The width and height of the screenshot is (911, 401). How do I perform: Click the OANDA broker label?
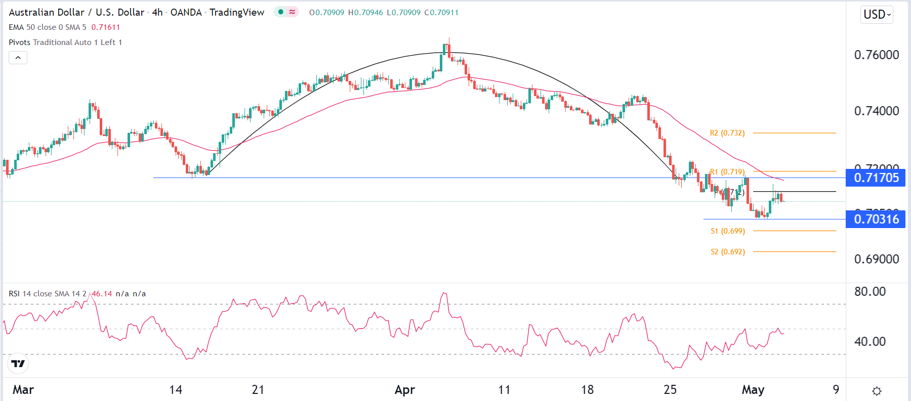[x=186, y=12]
